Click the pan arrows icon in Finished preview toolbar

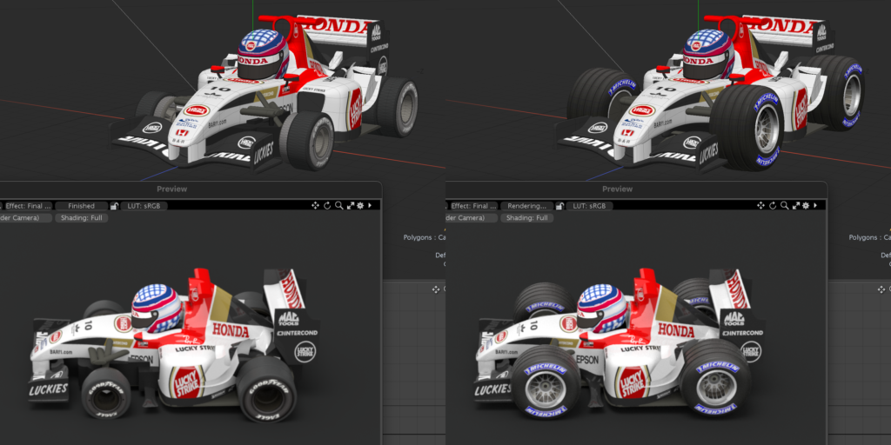point(315,205)
